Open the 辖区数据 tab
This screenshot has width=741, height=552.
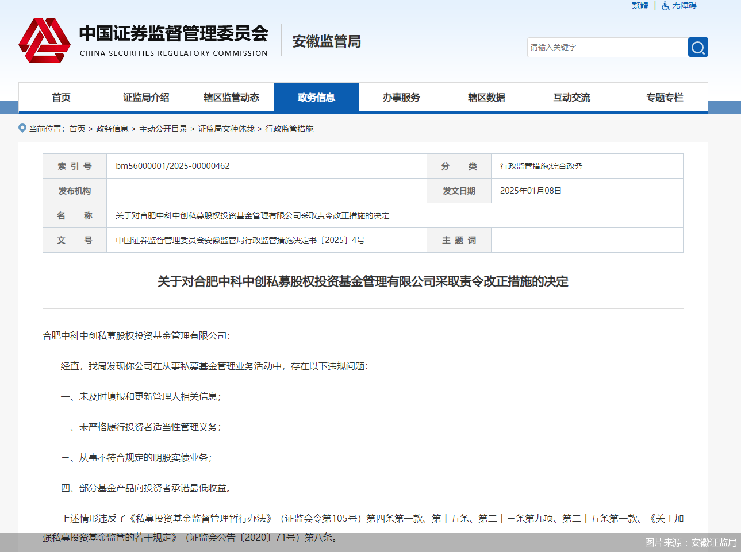click(x=486, y=98)
